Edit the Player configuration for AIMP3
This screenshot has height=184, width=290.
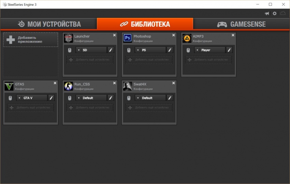[x=229, y=50]
